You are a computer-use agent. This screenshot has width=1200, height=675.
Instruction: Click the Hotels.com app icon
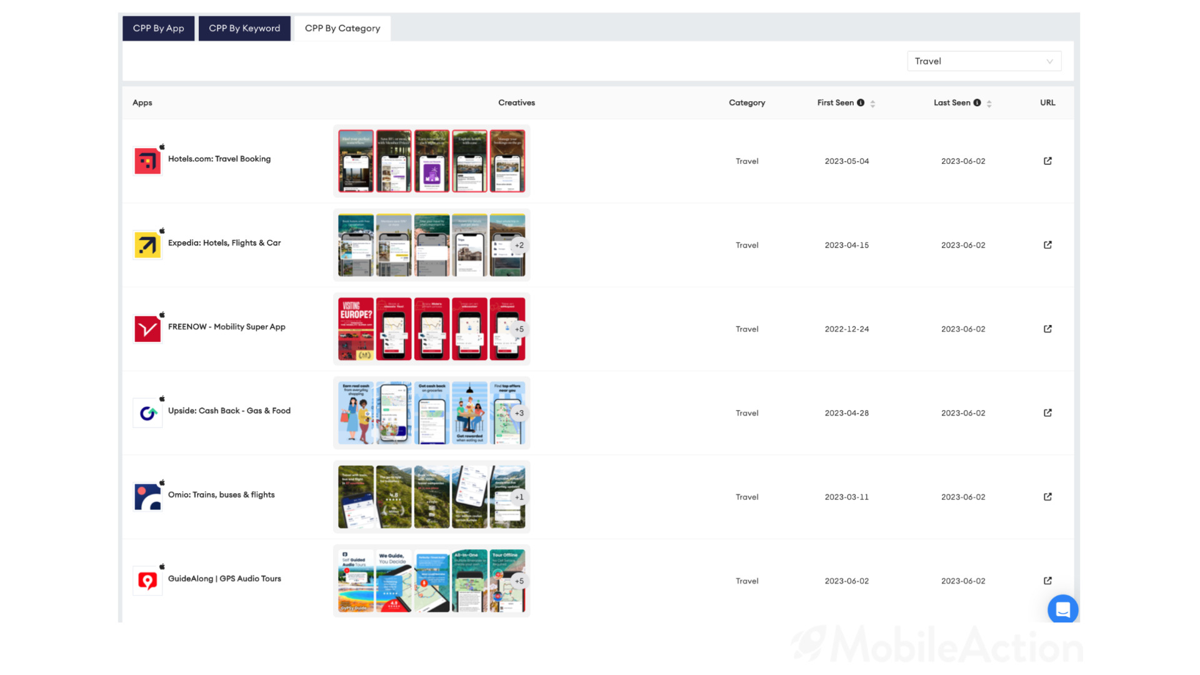click(x=147, y=161)
